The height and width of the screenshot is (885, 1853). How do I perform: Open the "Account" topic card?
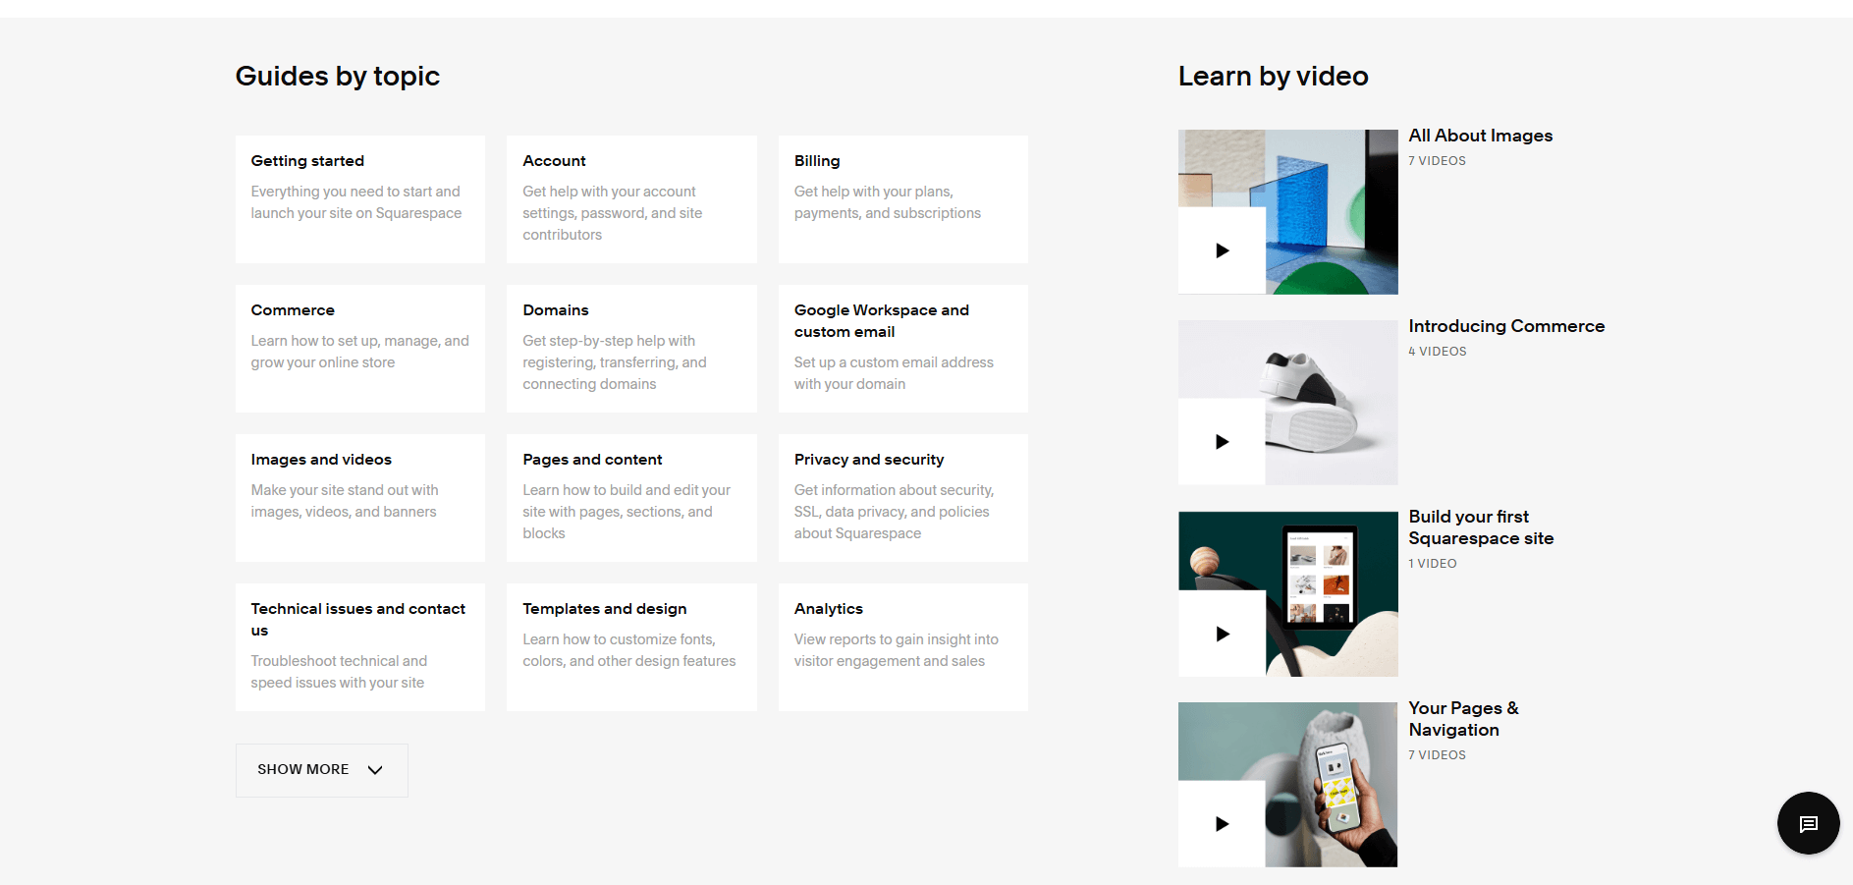pyautogui.click(x=631, y=198)
